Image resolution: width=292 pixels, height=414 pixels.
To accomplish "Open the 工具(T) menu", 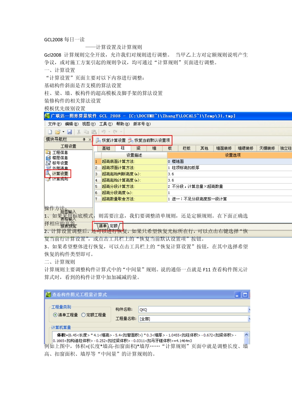I will [x=106, y=124].
